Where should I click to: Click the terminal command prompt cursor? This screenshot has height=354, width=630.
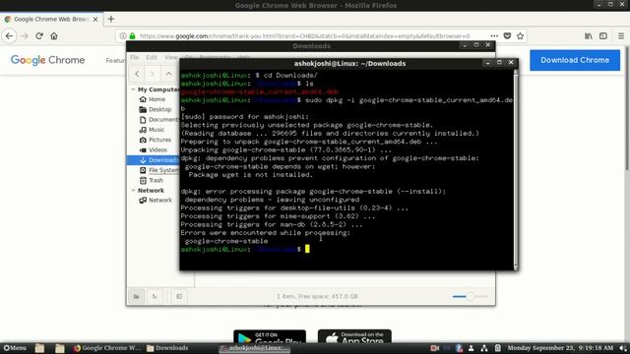coord(307,249)
